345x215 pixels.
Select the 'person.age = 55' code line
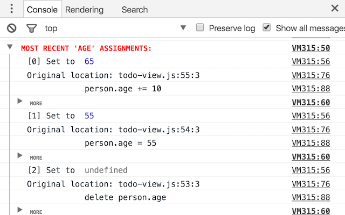coord(120,143)
